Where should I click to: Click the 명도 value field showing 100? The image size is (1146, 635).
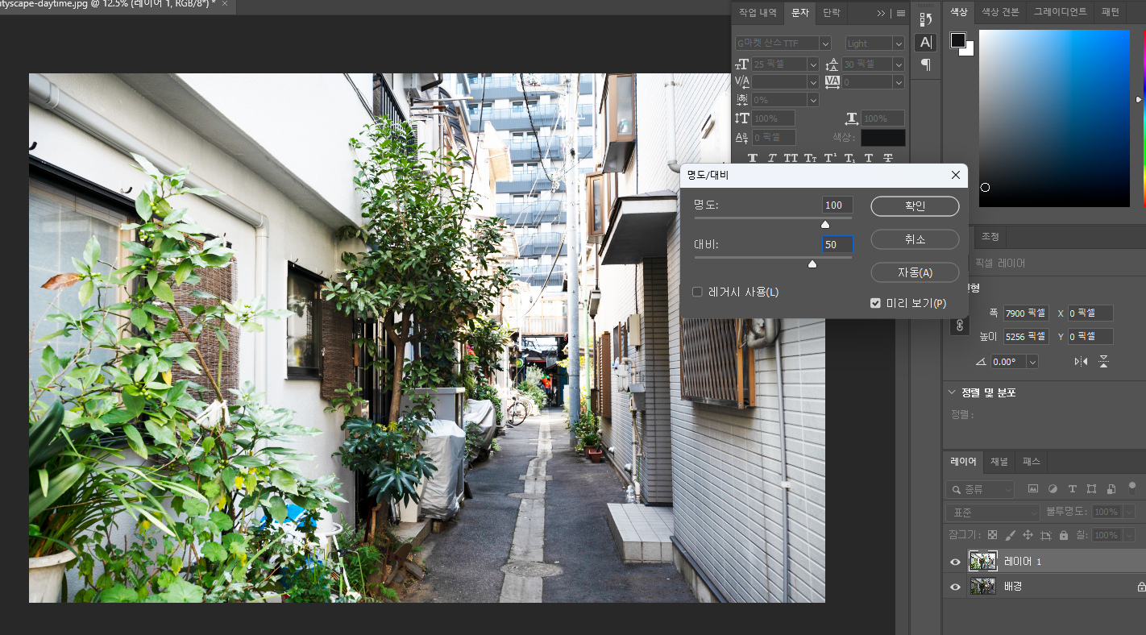pyautogui.click(x=837, y=205)
